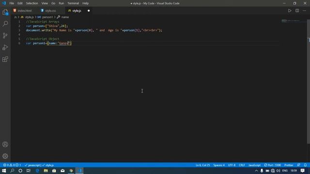Click the ENG language indicator
310x174 pixels.
[285, 171]
